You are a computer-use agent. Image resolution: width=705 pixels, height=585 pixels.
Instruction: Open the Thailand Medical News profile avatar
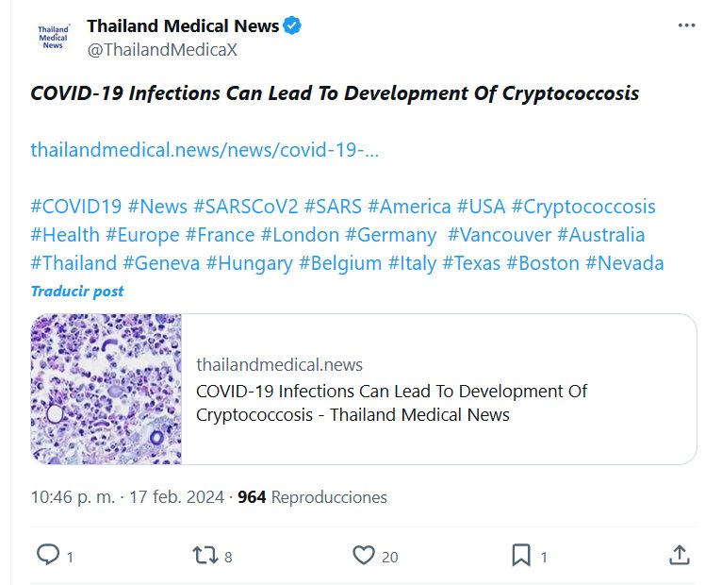pyautogui.click(x=54, y=38)
